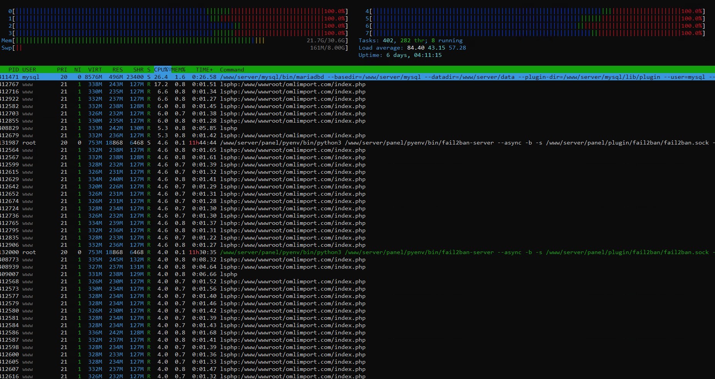
Task: Sort by the MEM% column header
Action: click(x=178, y=70)
